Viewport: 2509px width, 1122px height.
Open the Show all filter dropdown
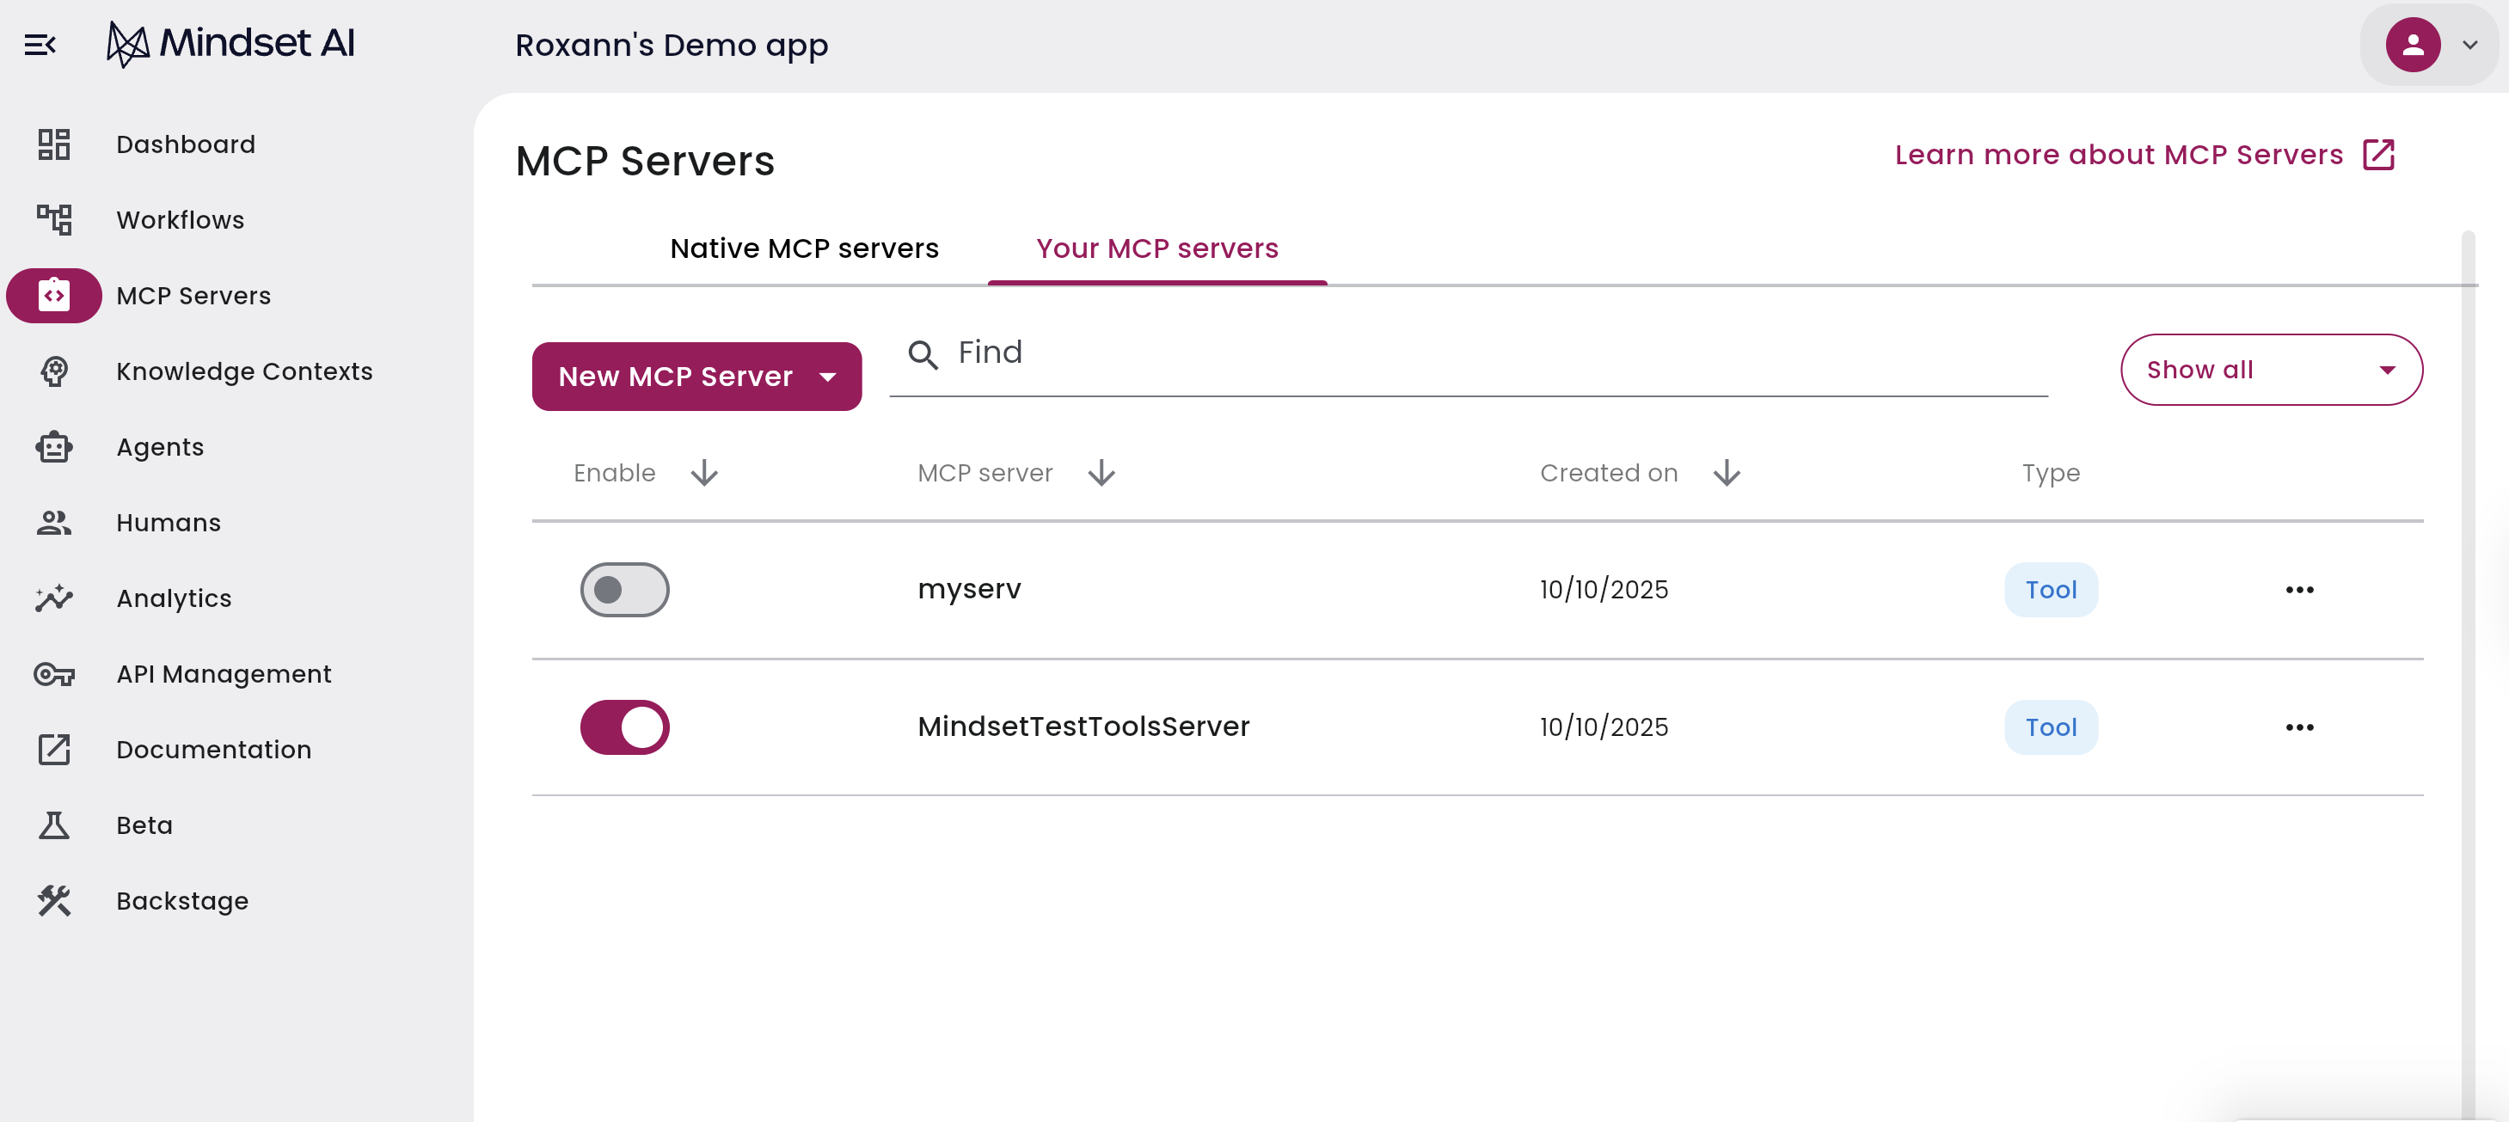(2270, 370)
